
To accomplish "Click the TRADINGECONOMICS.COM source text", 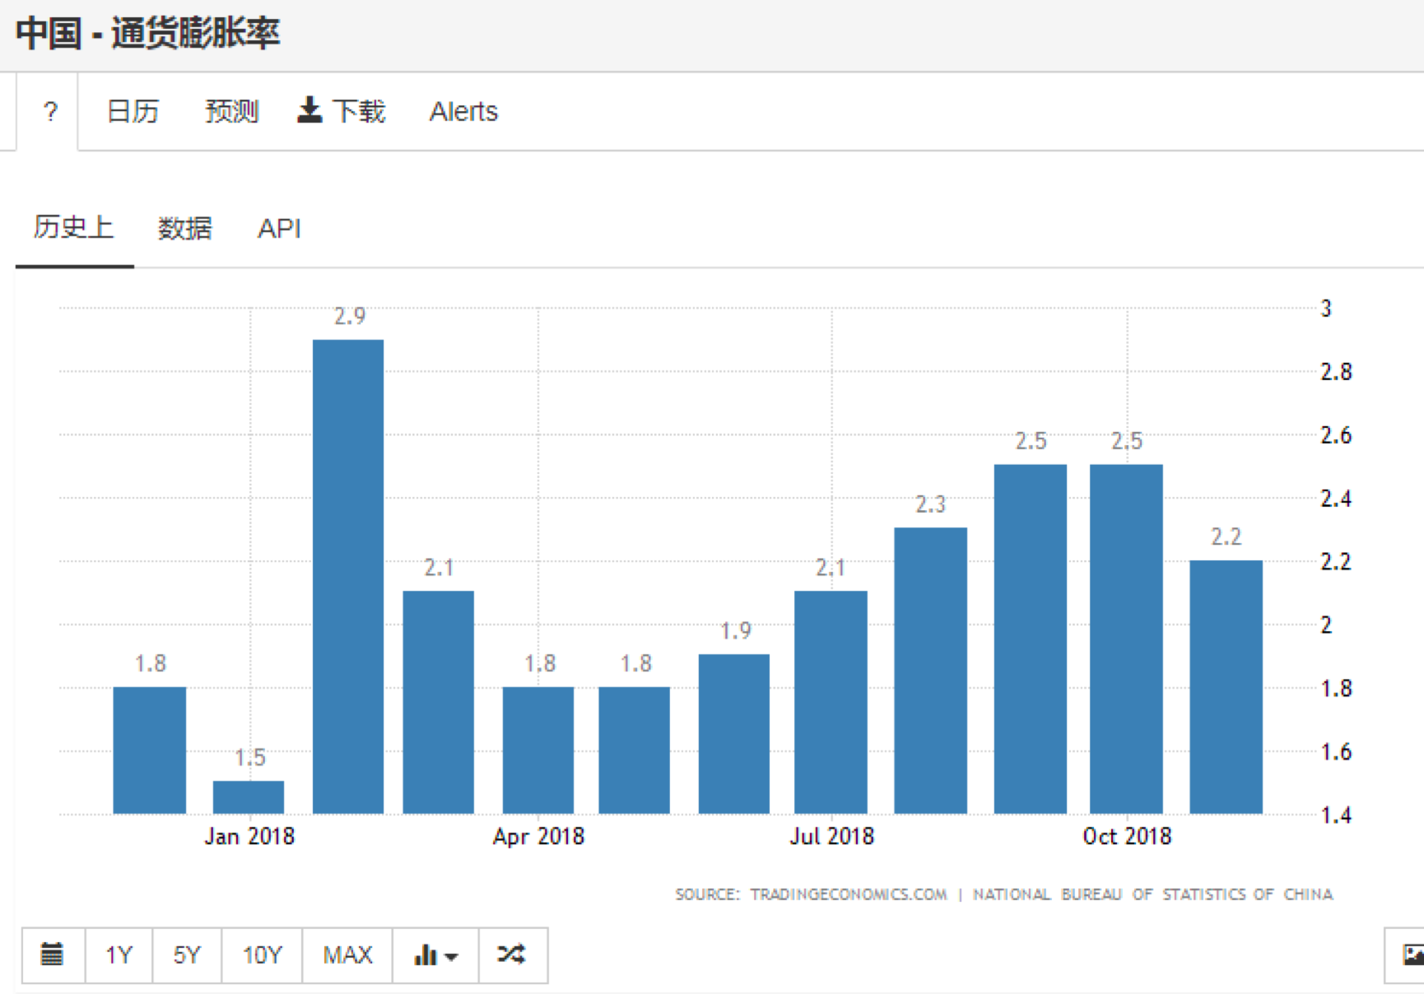I will coord(849,894).
